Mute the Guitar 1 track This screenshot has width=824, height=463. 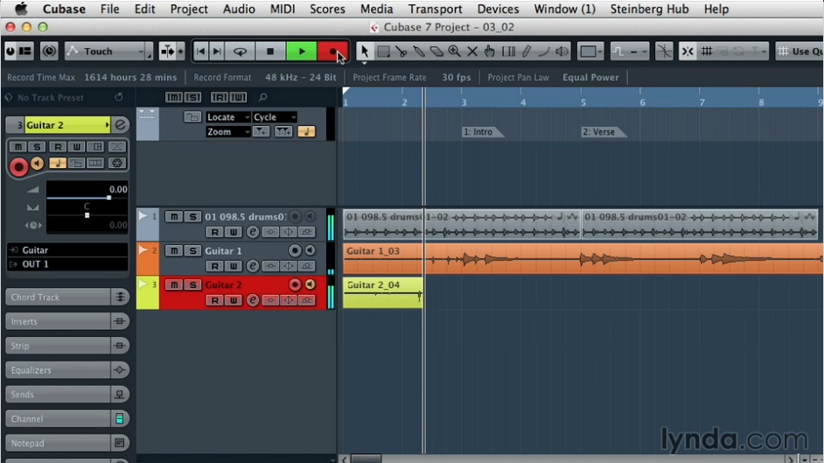(x=174, y=250)
